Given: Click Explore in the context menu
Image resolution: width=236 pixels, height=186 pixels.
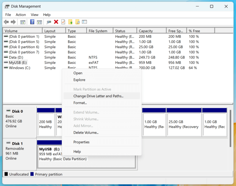Looking at the screenshot, I should pos(79,80).
